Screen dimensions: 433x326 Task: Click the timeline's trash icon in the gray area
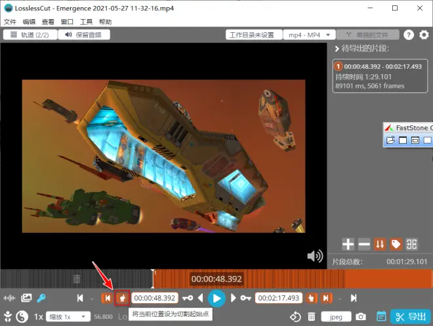[77, 279]
